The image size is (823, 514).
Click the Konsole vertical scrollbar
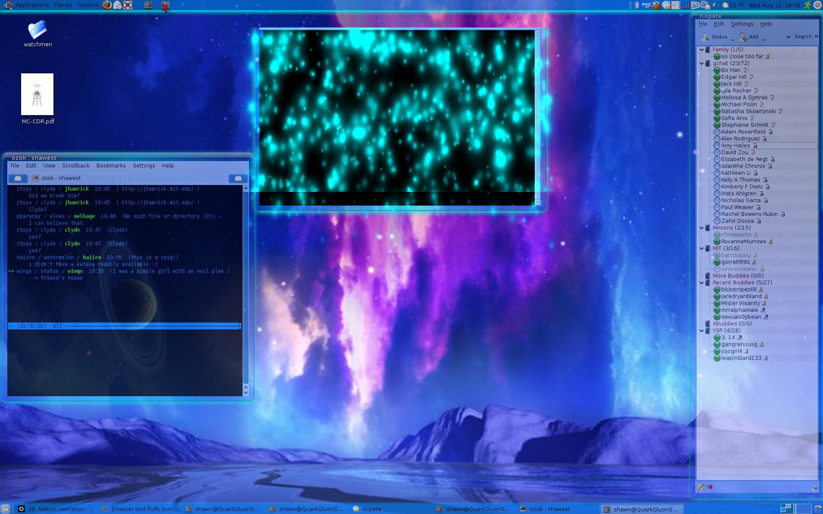pyautogui.click(x=246, y=287)
